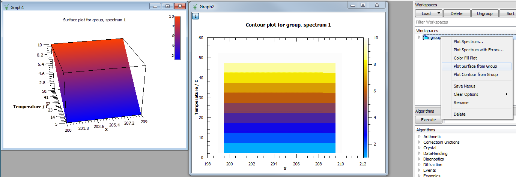This screenshot has width=516, height=177.
Task: Minimize the Graph2 window
Action: point(352,5)
